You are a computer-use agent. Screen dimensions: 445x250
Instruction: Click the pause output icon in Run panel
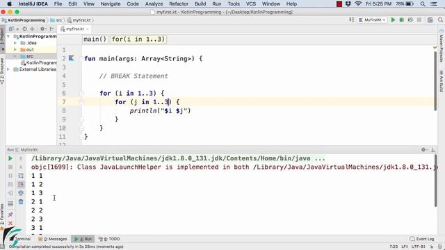coord(10,176)
